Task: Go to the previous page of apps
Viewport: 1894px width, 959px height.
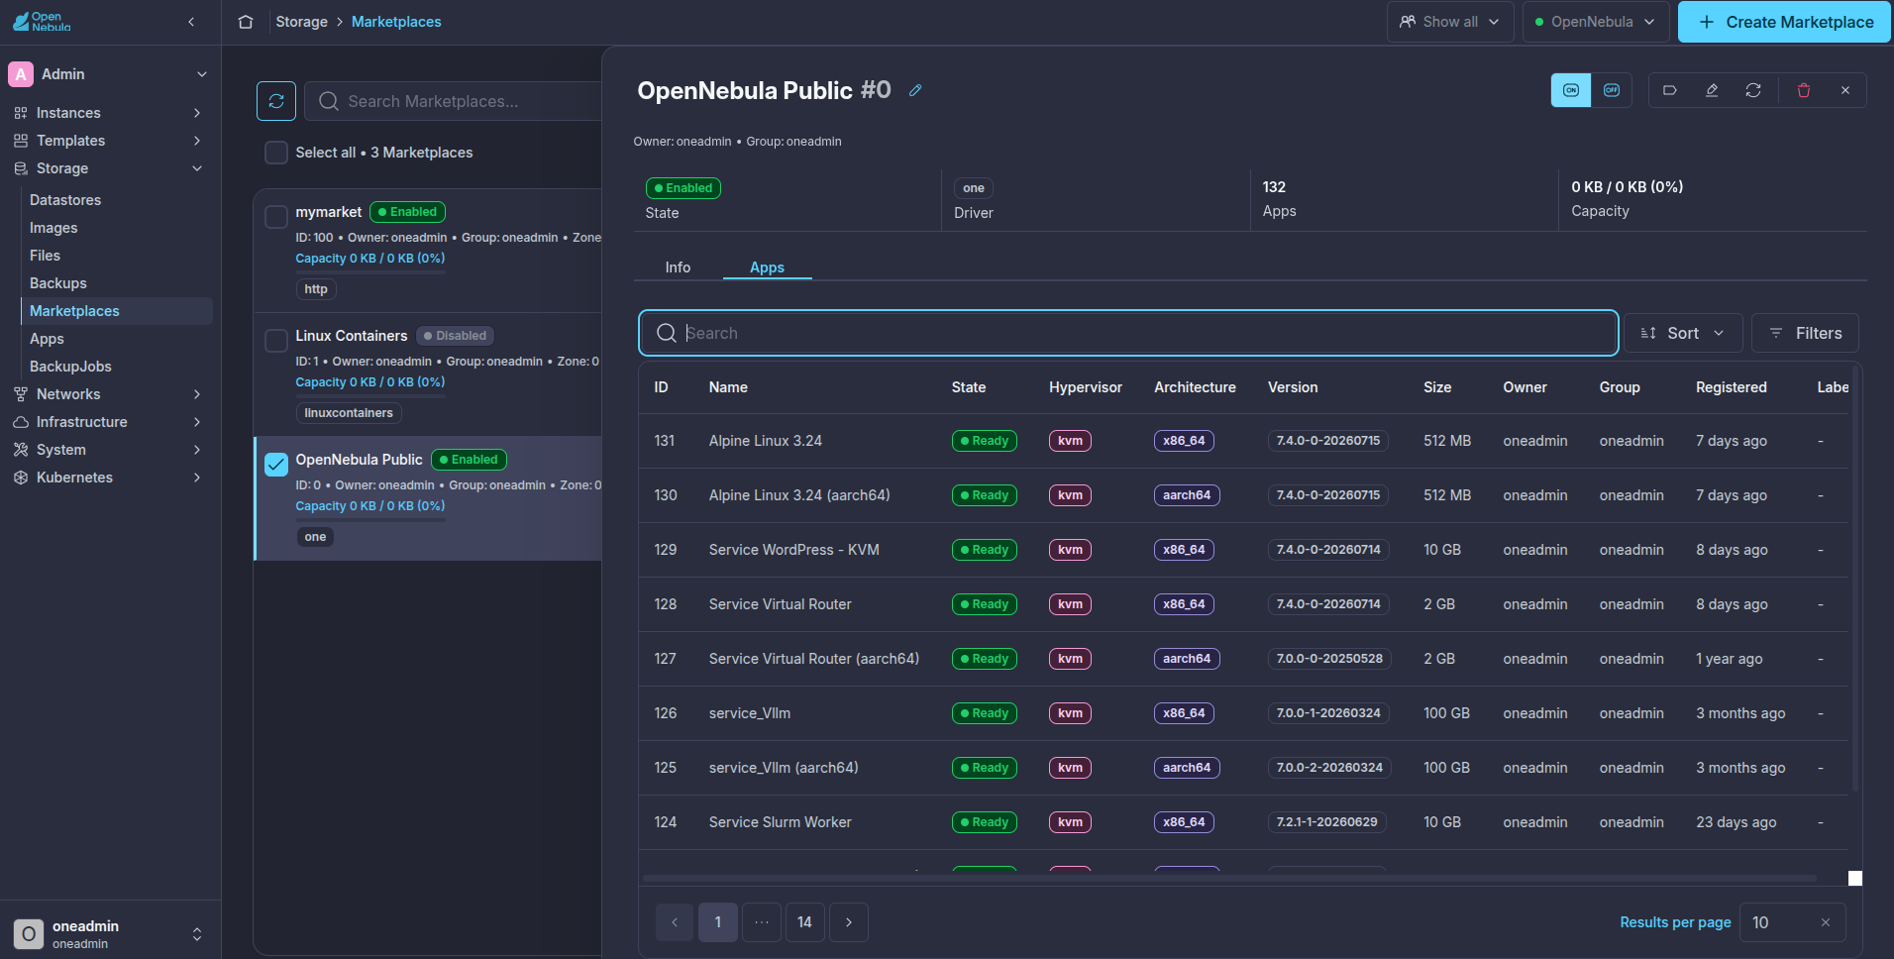Action: [x=675, y=922]
